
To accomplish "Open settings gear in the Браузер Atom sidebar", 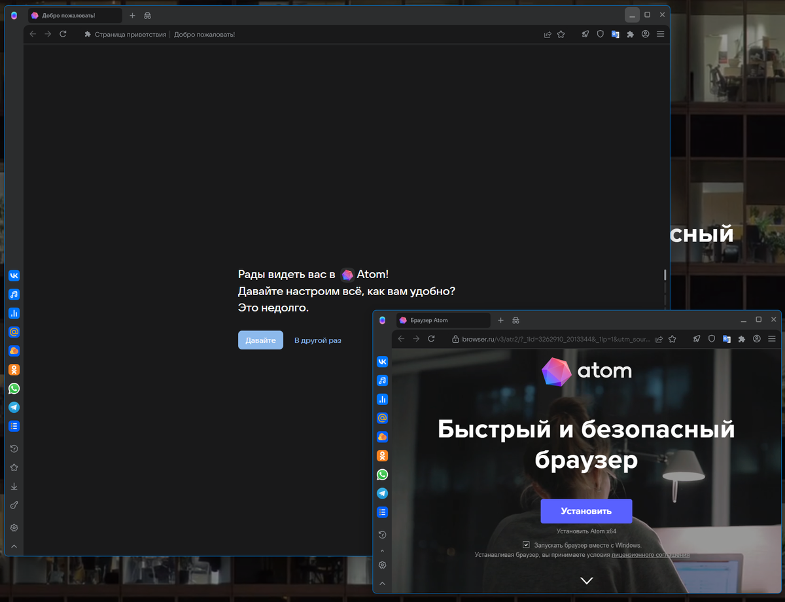I will click(x=382, y=565).
